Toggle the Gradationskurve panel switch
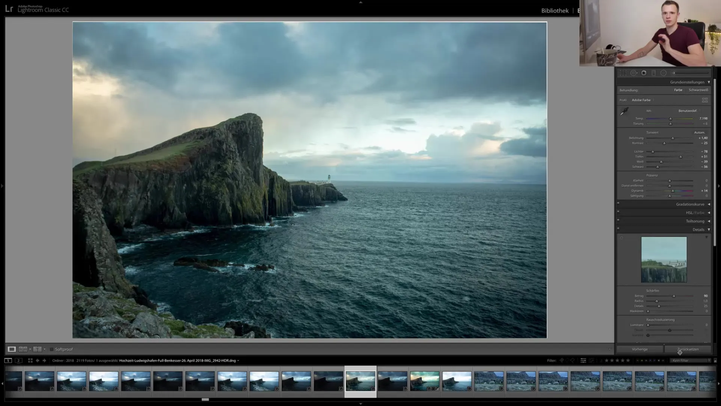721x406 pixels. (x=618, y=203)
